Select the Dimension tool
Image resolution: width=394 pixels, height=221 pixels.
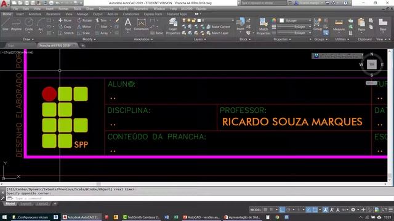(x=141, y=25)
